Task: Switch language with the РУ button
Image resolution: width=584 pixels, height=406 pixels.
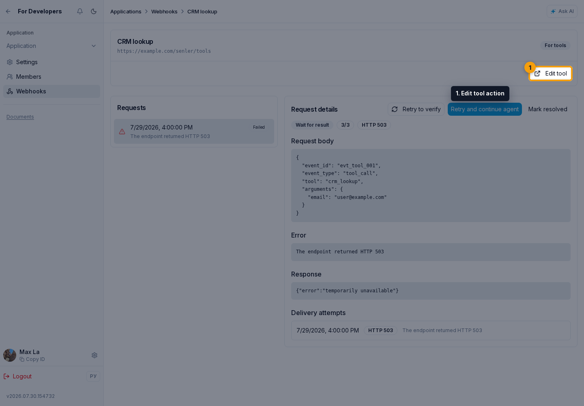Action: pos(93,376)
